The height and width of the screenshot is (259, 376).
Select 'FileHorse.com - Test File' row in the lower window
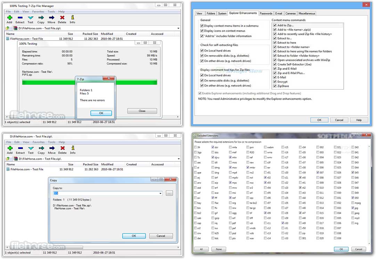click(x=65, y=169)
